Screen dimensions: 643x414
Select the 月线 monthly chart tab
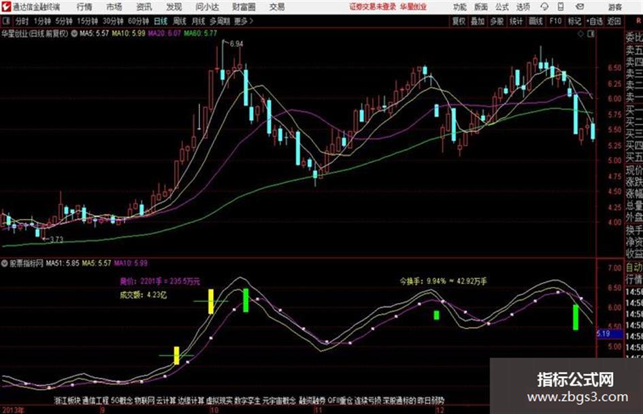coord(199,21)
